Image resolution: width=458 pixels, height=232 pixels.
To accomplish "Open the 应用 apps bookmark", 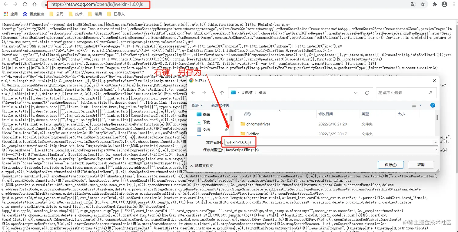I will (x=11, y=14).
